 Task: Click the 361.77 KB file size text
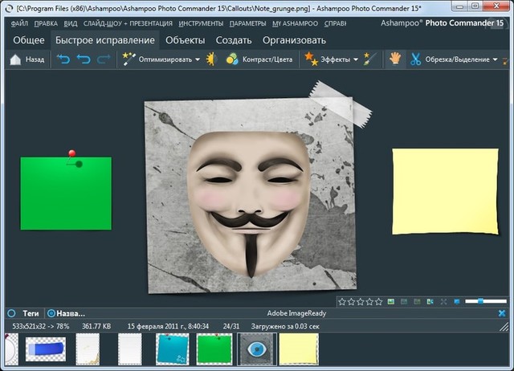(x=96, y=326)
